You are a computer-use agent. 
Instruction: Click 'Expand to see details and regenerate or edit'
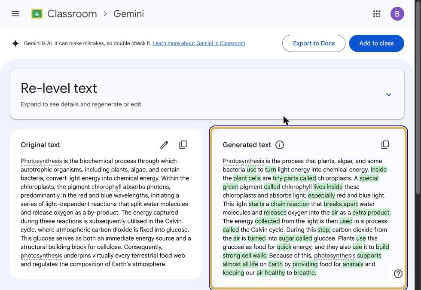tap(81, 104)
